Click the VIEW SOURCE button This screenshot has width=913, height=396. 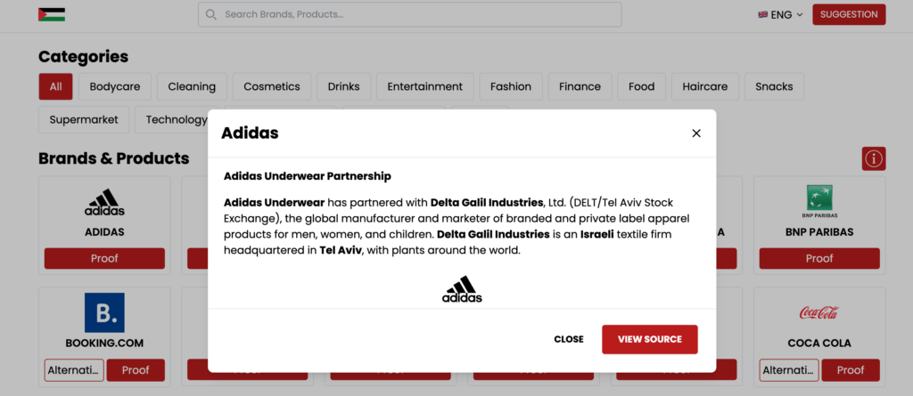(x=650, y=340)
